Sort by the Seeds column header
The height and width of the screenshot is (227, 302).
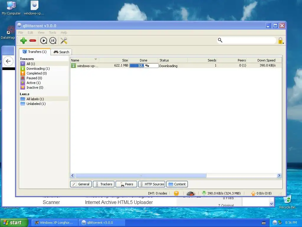202,60
